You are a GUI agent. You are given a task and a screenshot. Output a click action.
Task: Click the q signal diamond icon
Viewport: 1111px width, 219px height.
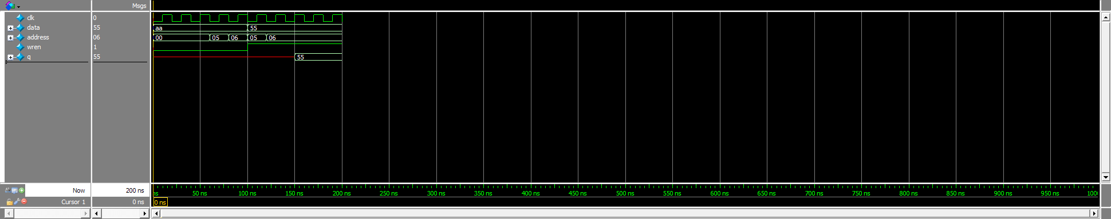(21, 57)
